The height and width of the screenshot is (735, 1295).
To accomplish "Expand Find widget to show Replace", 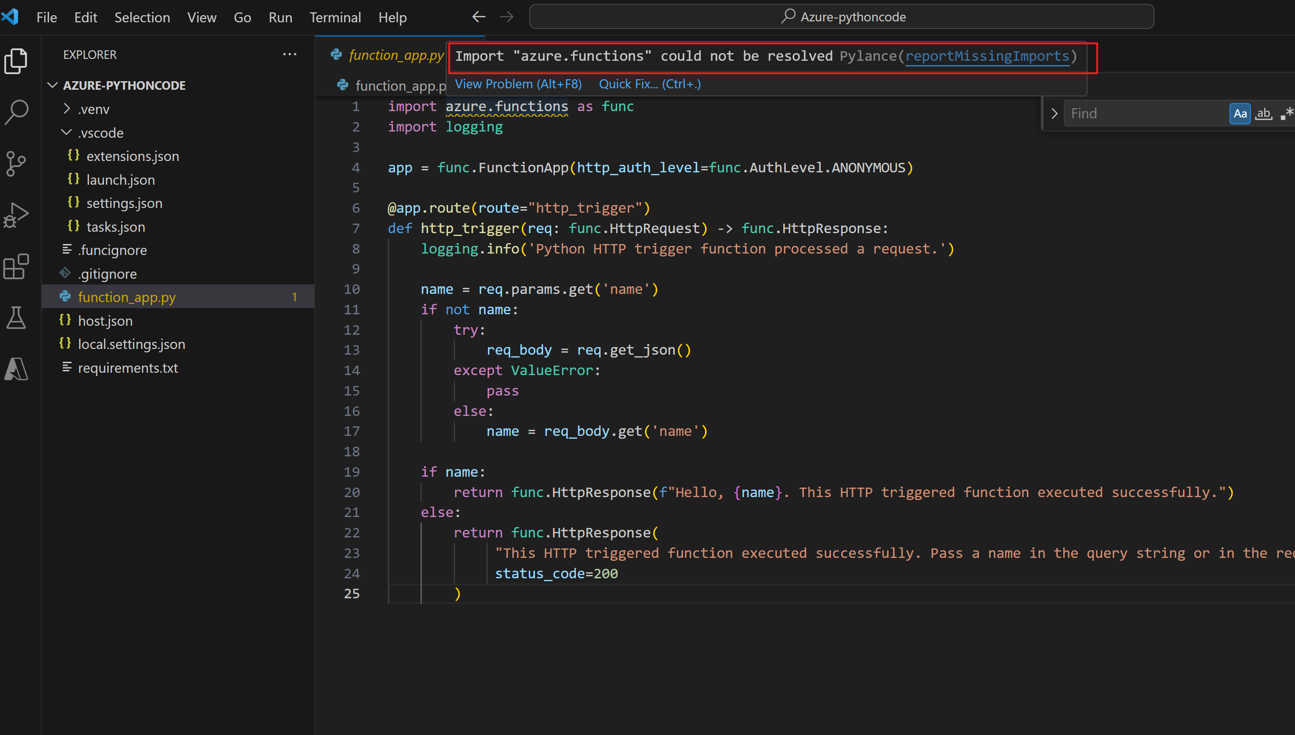I will 1054,113.
